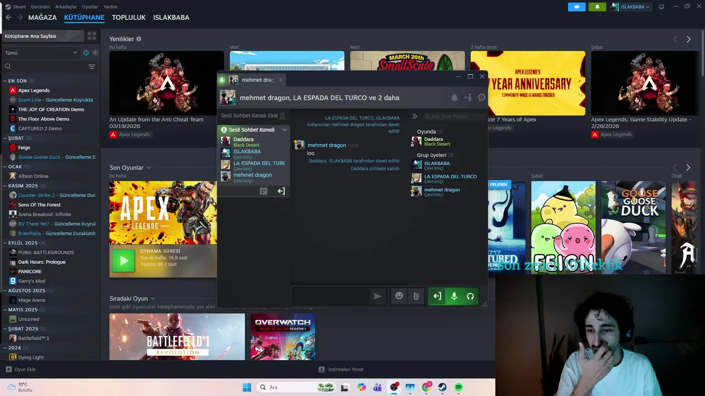Click the chat message input field

coord(331,296)
